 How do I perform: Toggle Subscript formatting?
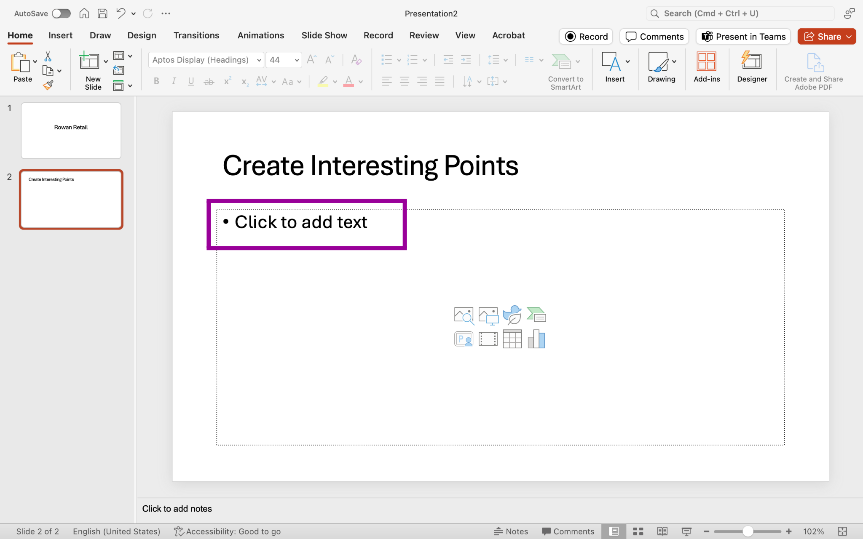[245, 82]
